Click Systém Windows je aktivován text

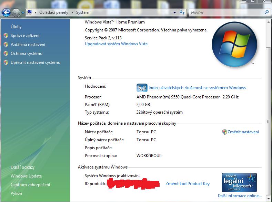pyautogui.click(x=112, y=176)
